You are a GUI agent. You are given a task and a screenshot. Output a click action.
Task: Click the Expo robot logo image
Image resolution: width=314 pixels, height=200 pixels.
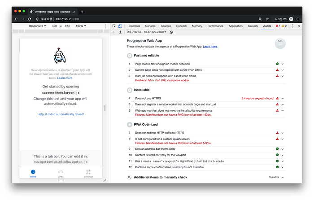[60, 56]
